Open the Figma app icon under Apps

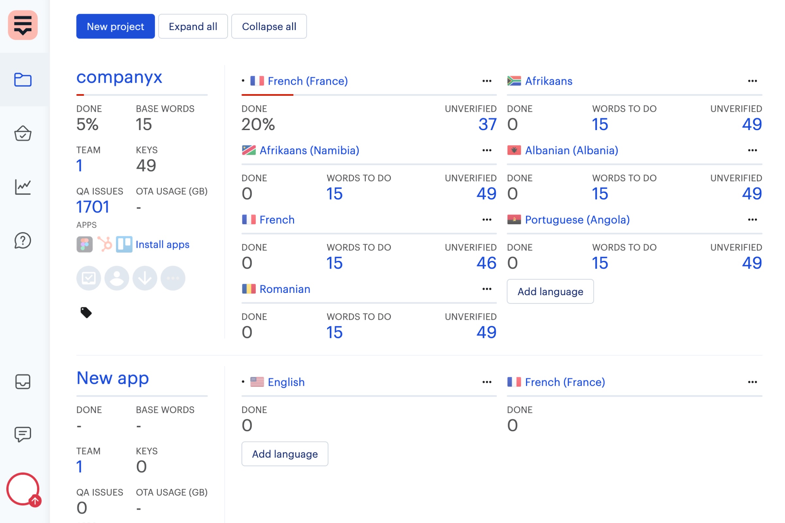click(x=85, y=245)
